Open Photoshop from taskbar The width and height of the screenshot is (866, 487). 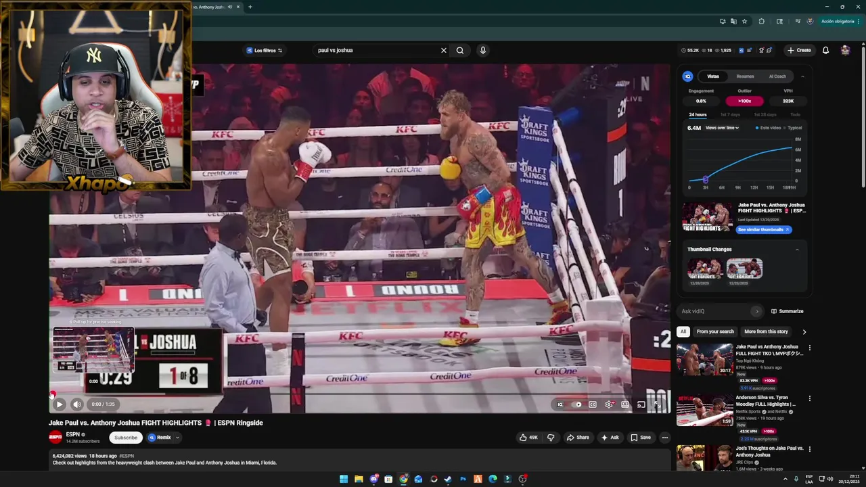click(463, 479)
